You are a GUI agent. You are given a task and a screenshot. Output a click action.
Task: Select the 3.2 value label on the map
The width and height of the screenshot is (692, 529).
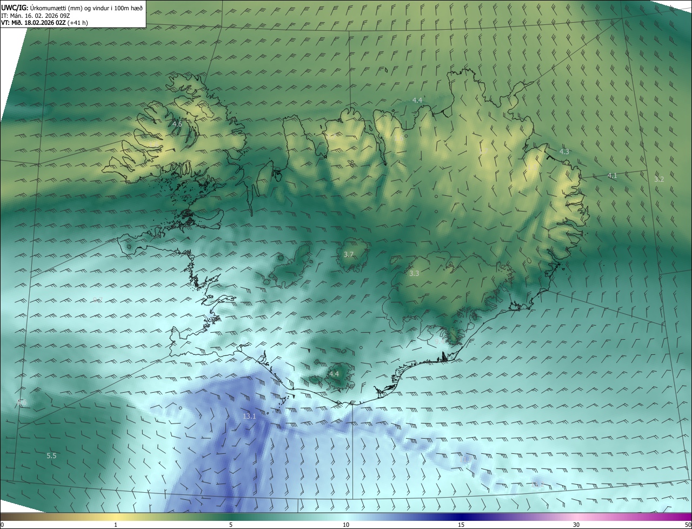coord(659,179)
